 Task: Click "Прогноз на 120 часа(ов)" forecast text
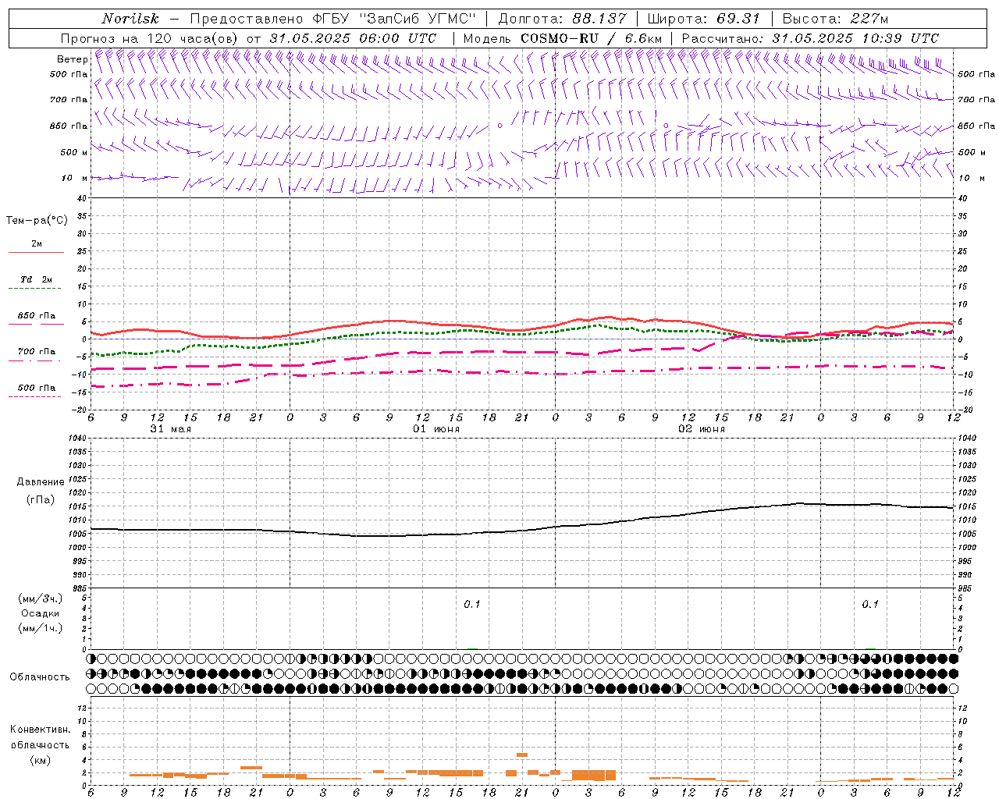click(150, 38)
